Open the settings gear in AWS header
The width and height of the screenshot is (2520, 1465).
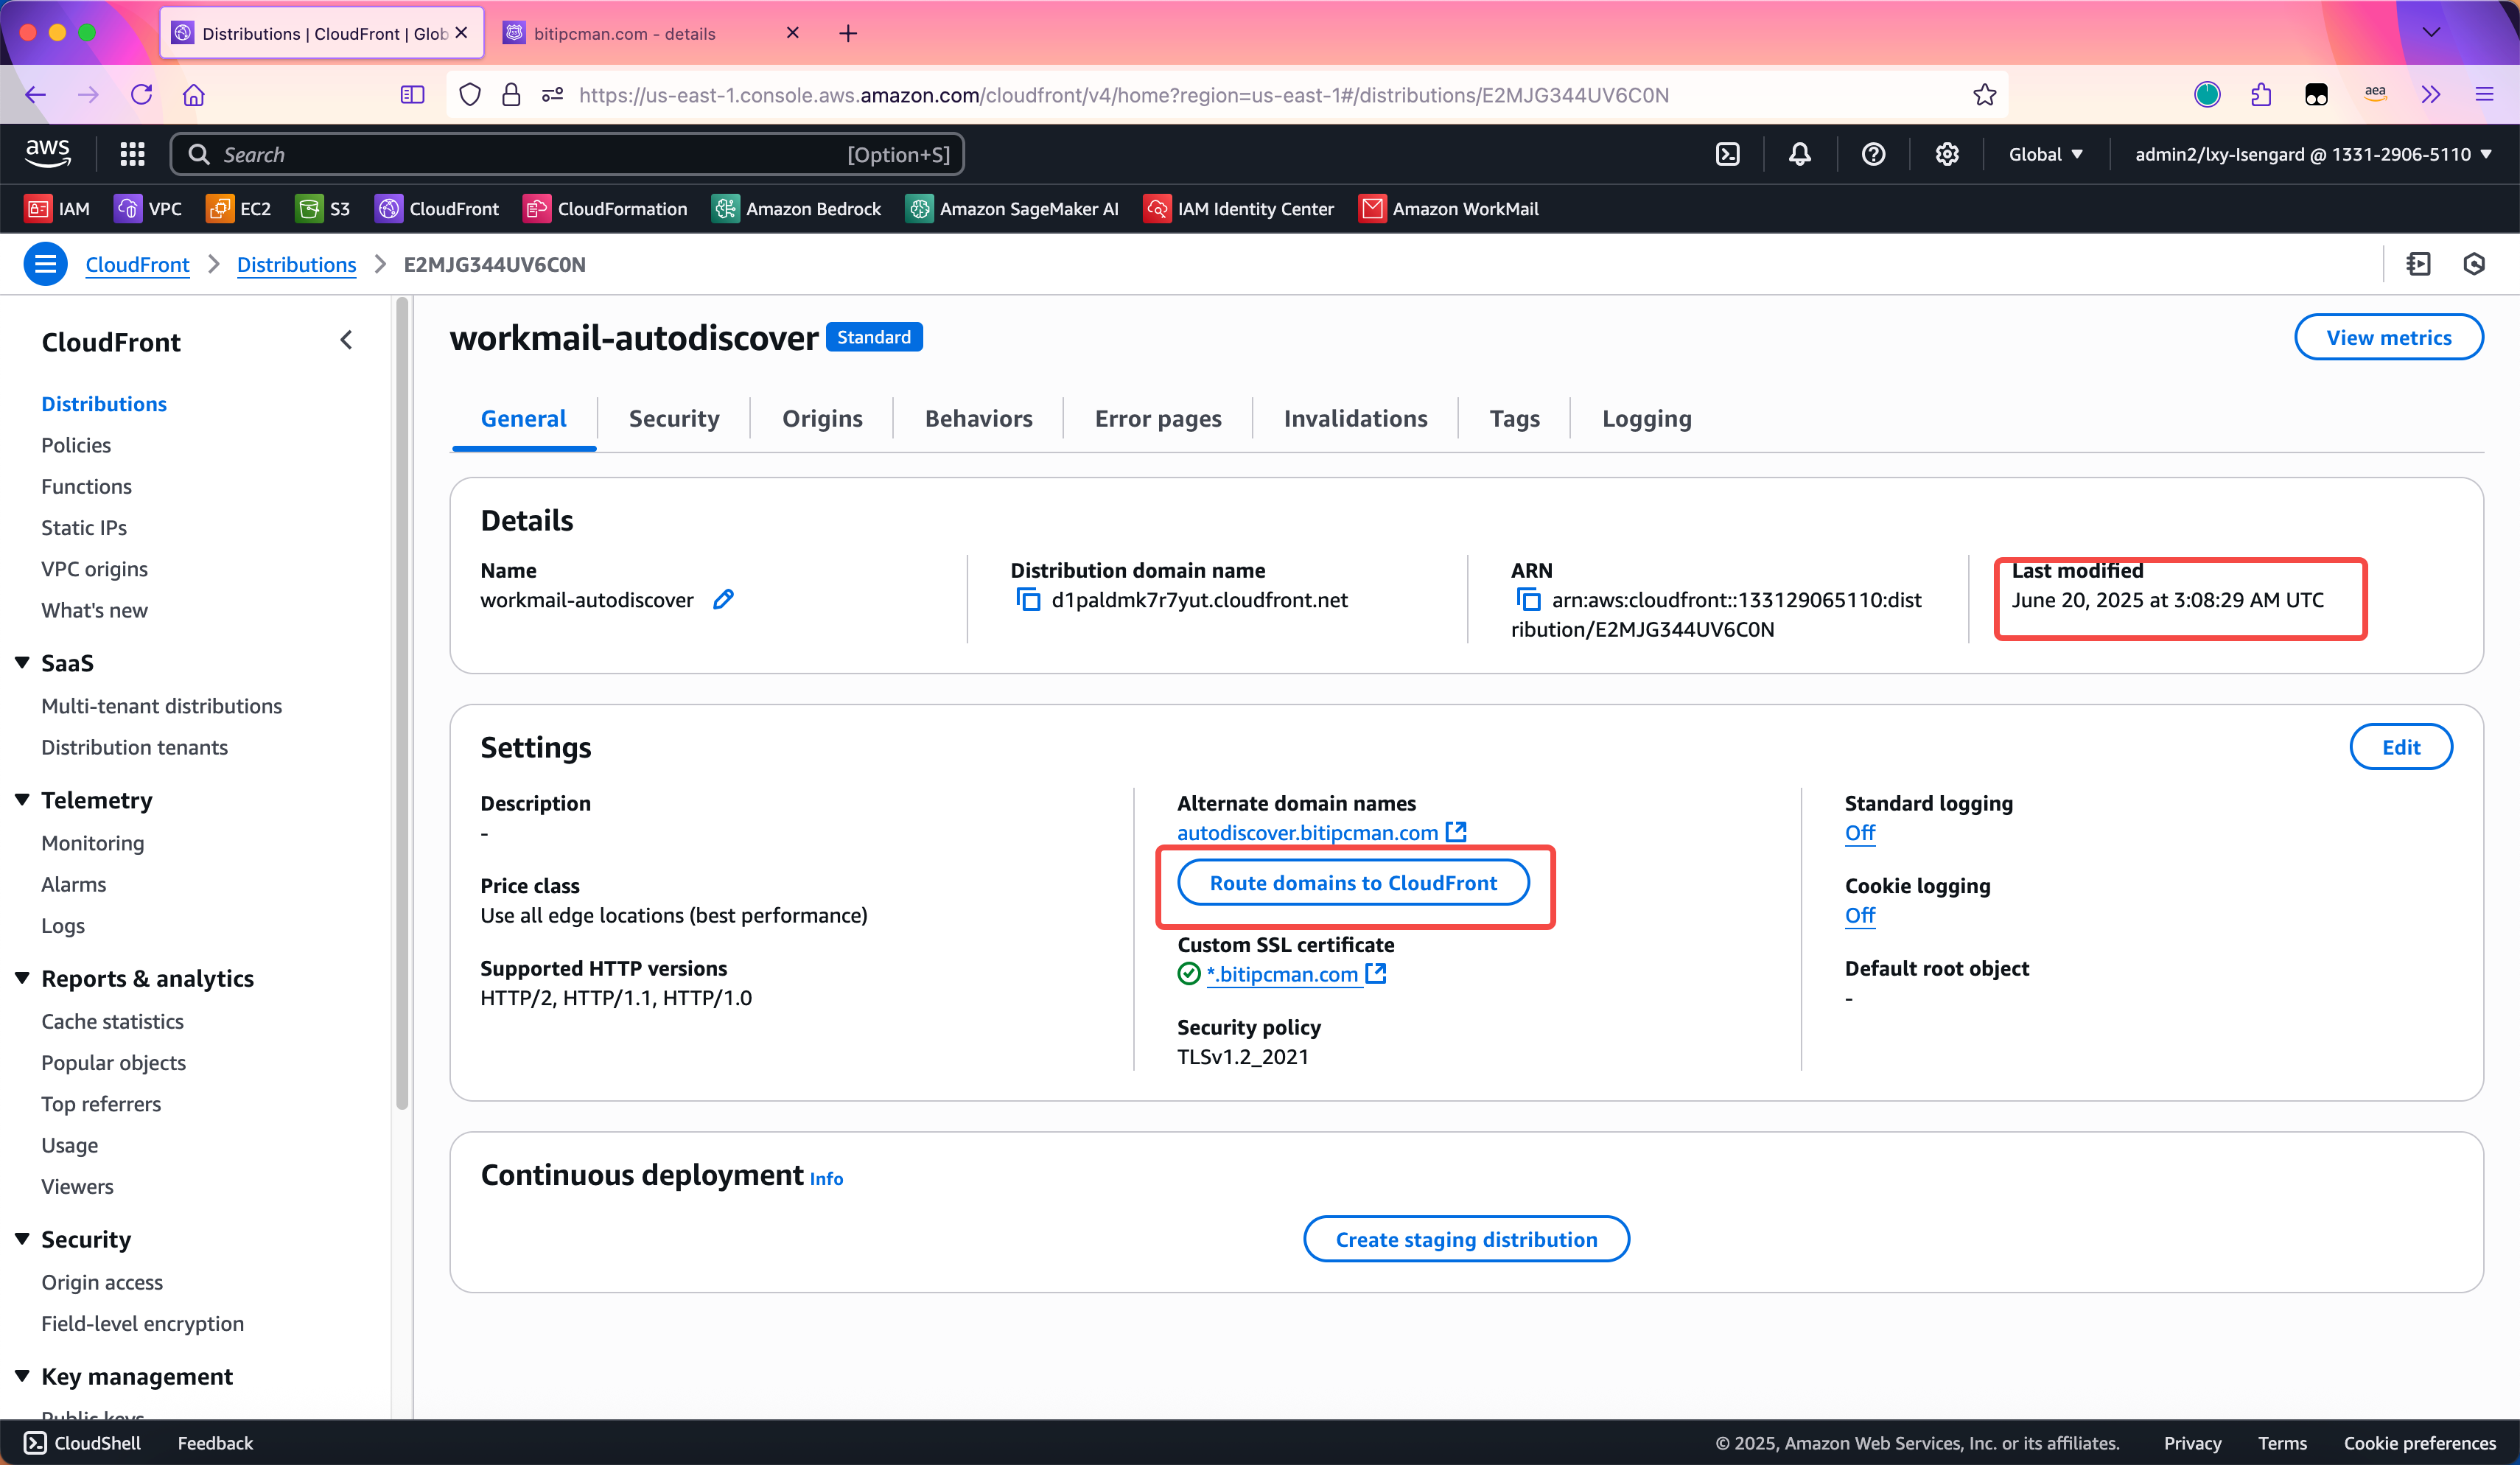(x=1946, y=154)
